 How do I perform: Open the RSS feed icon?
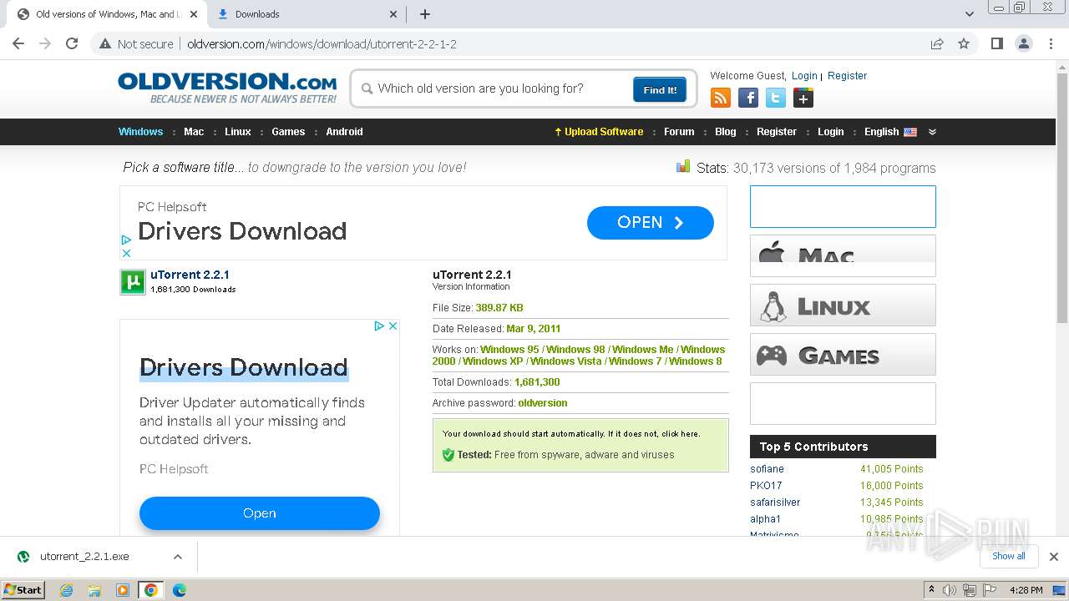click(720, 98)
